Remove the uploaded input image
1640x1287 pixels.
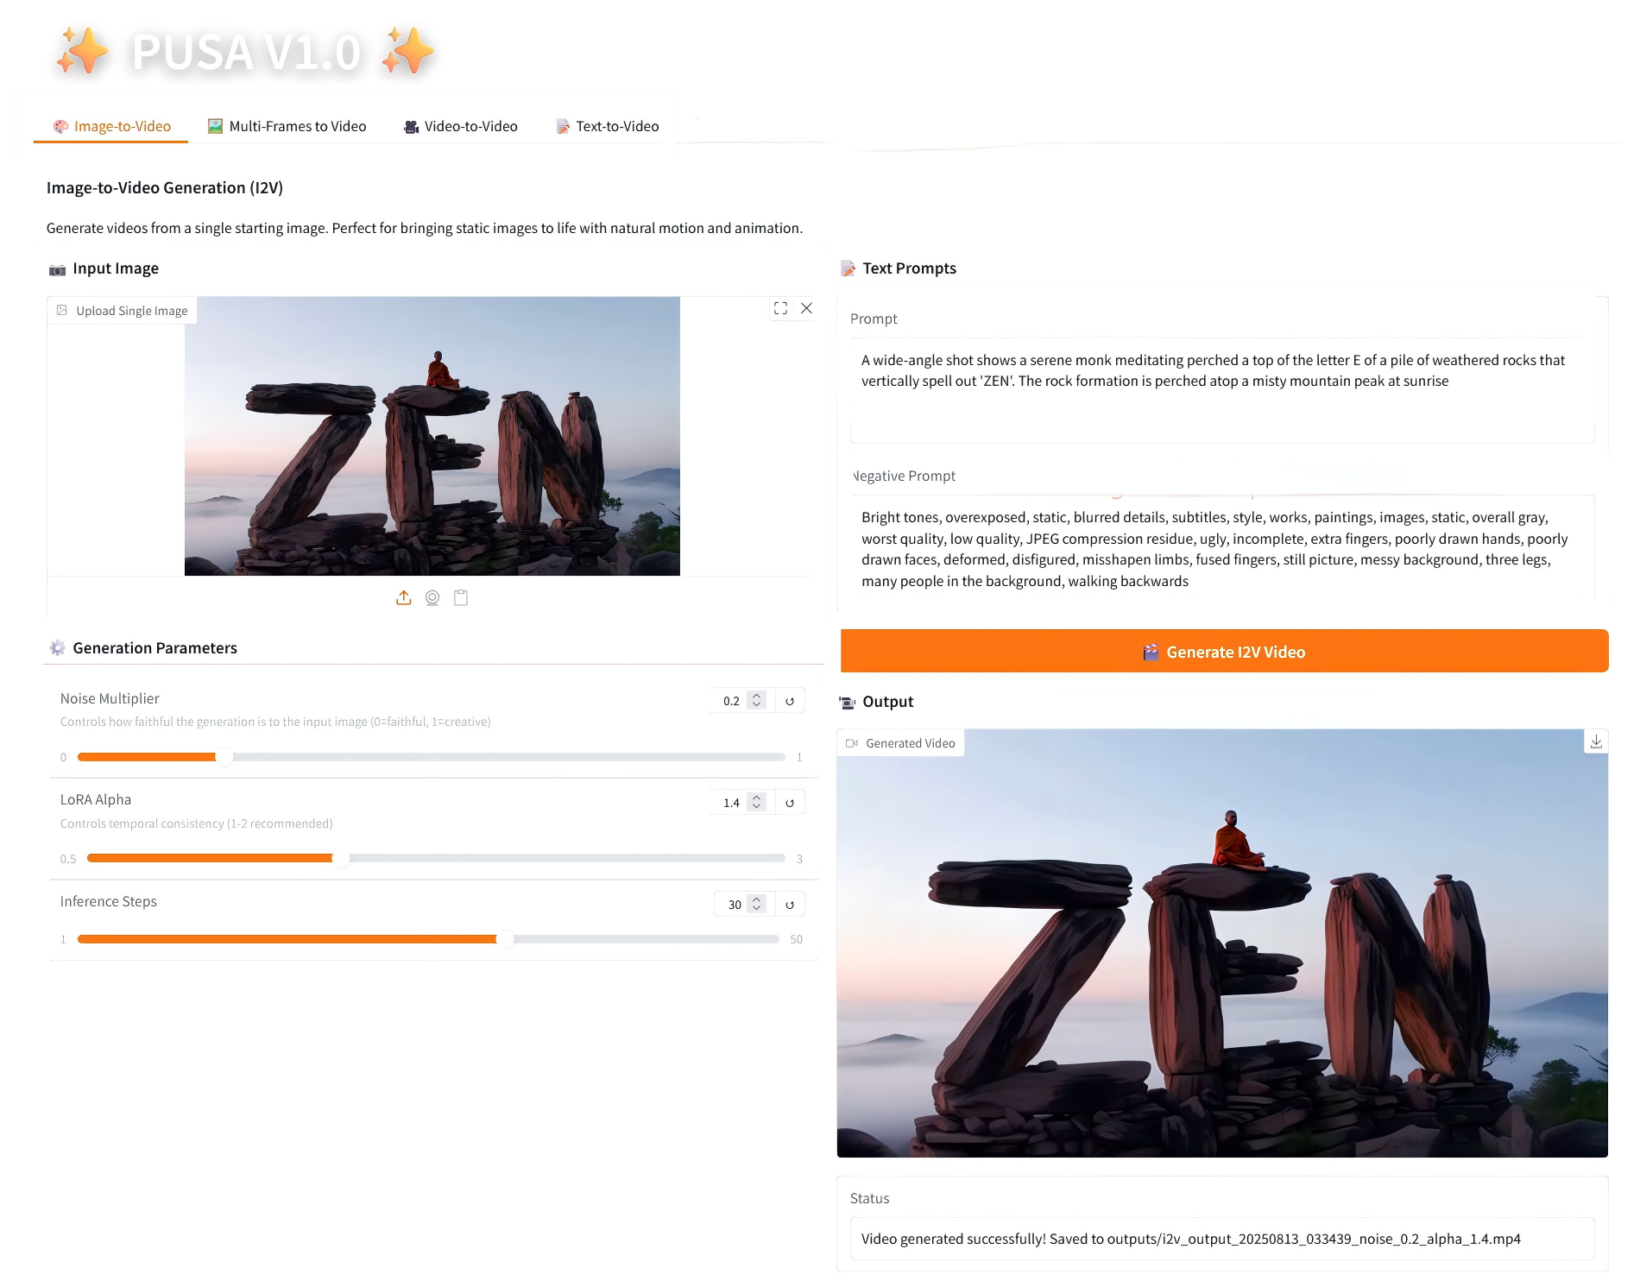(806, 308)
